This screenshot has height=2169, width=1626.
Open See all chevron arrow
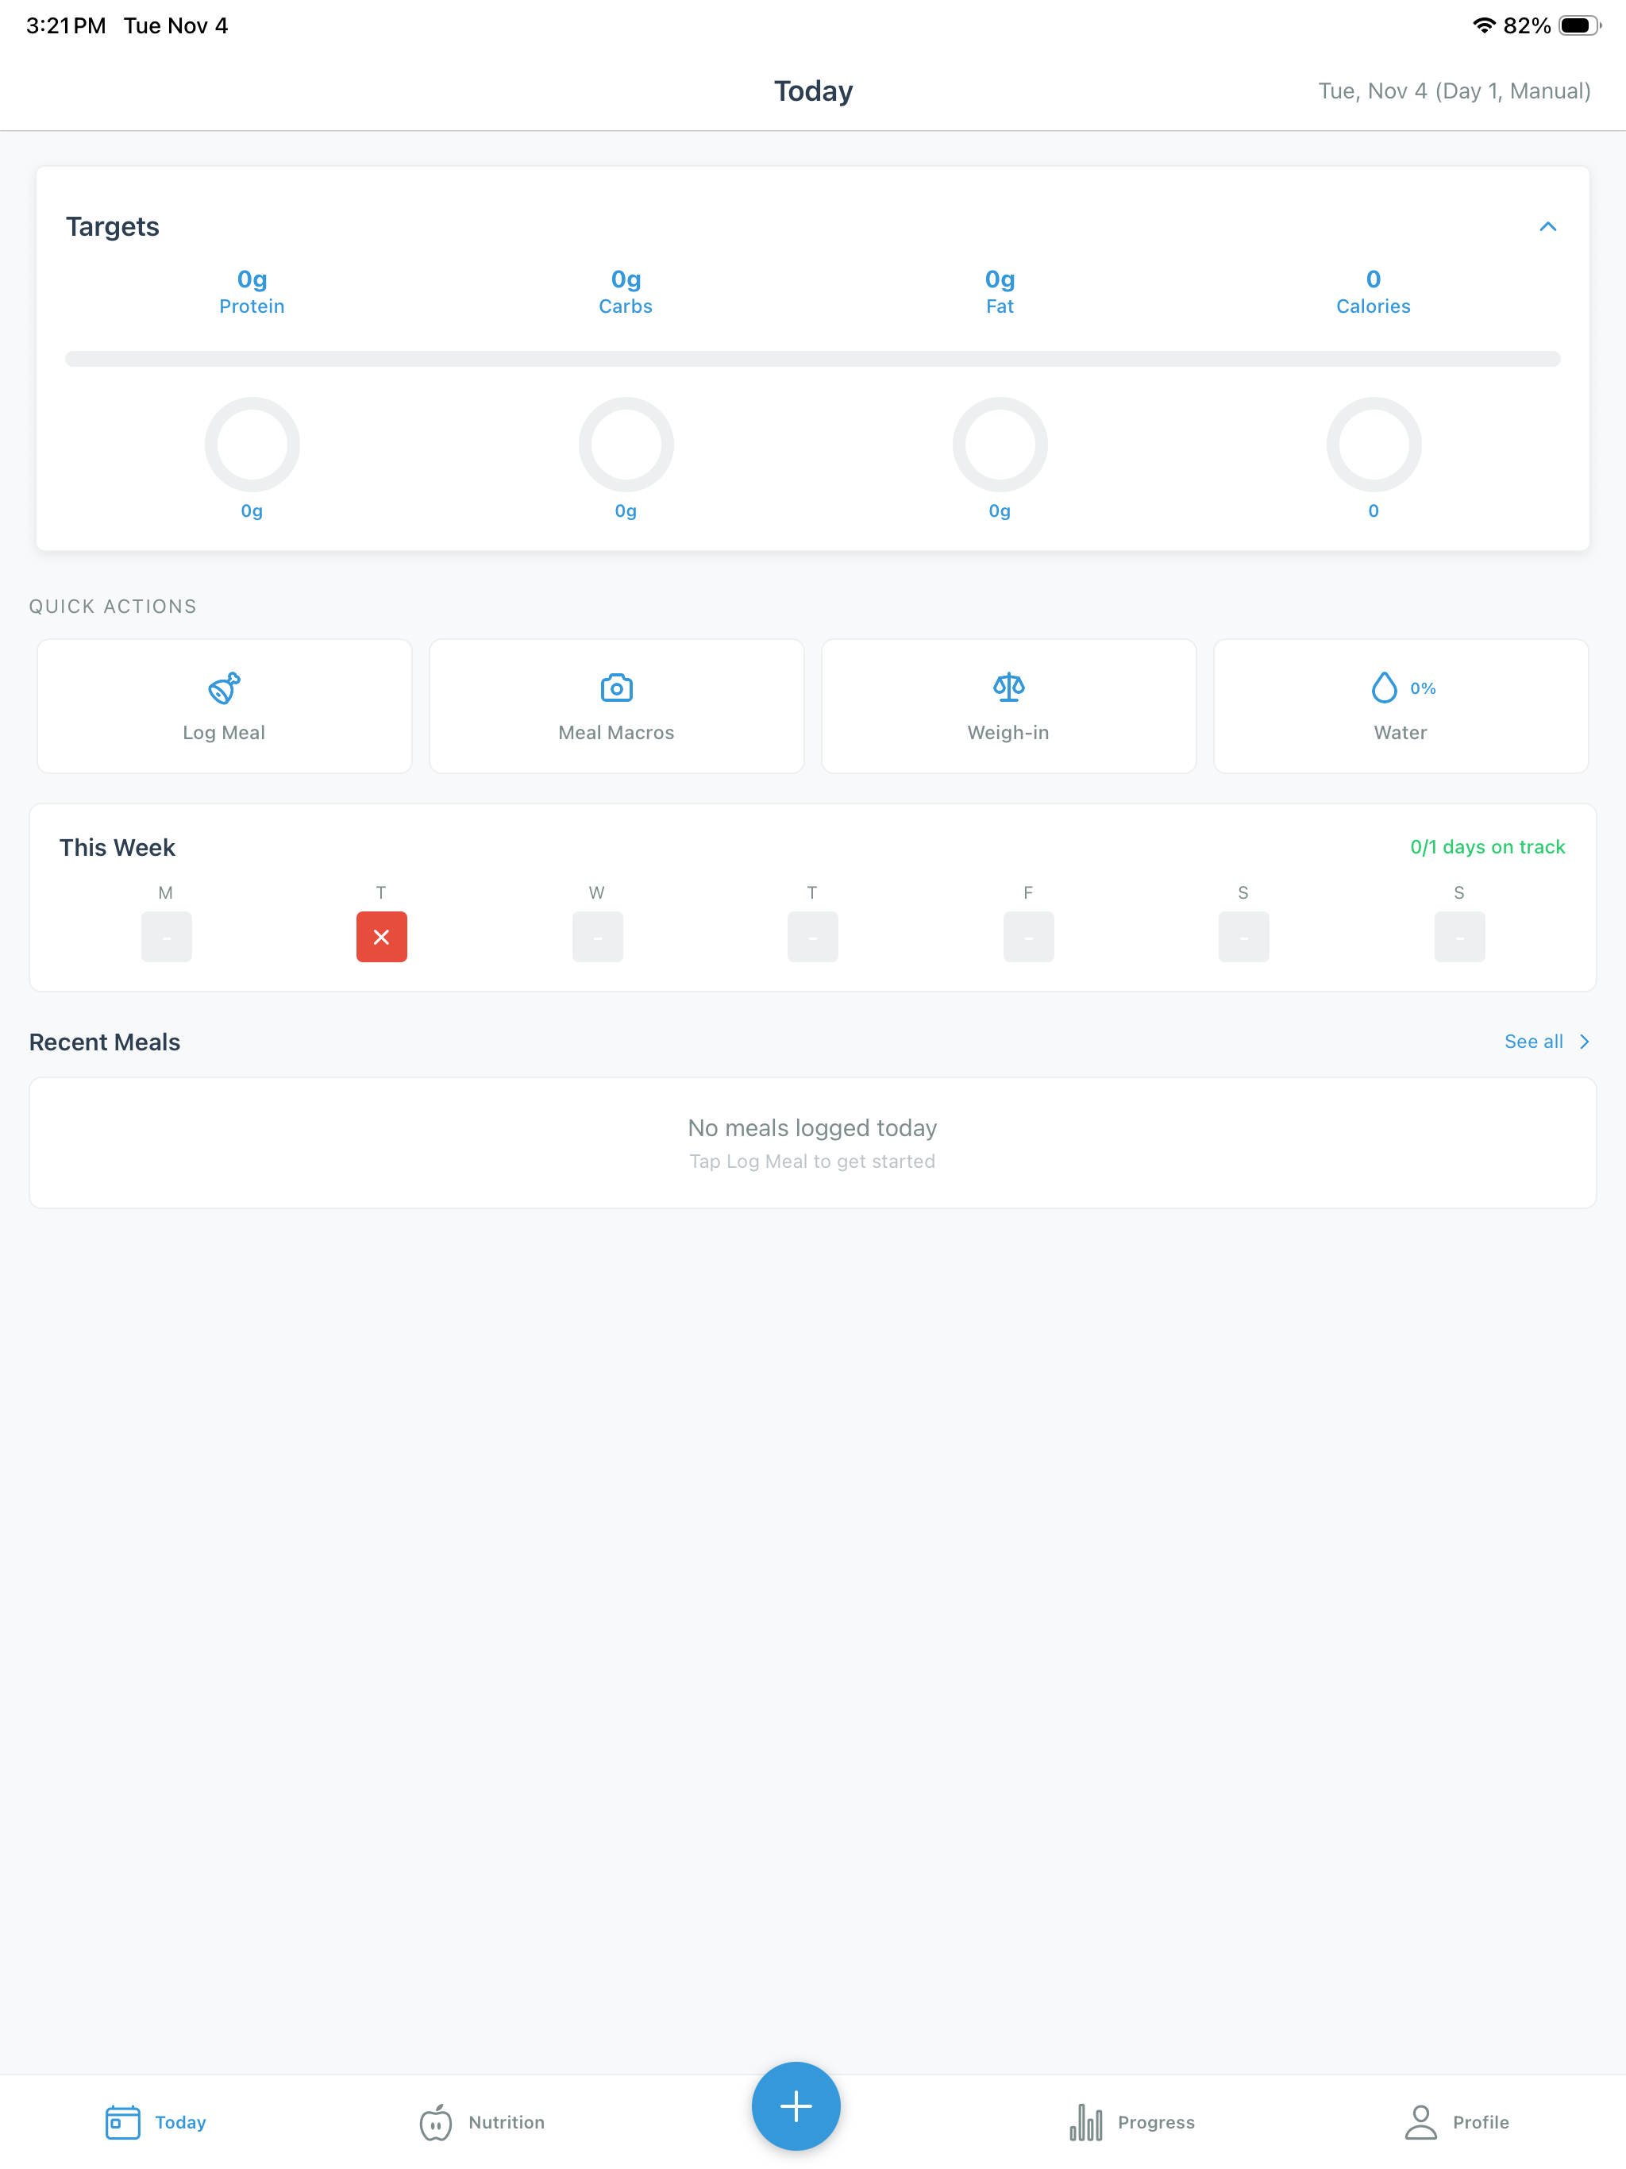(1584, 1042)
